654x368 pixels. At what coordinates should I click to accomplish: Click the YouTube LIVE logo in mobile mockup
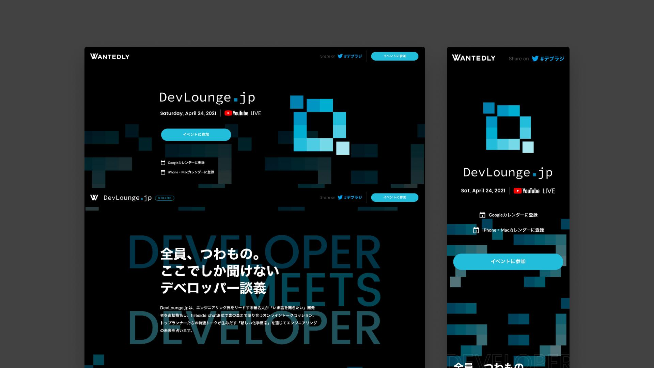534,191
